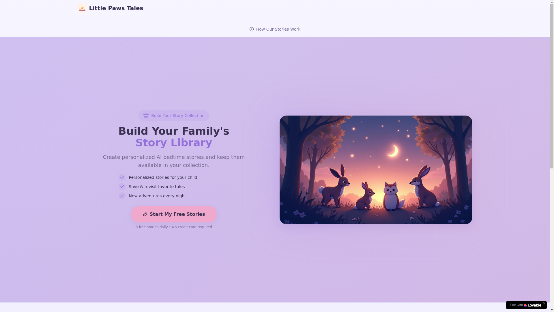
Task: Click the Build Your Story Collection badge
Action: click(174, 116)
